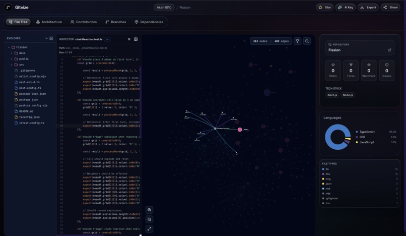Viewport: 406px width, 236px height.
Task: Open the graph filter icon
Action: click(298, 41)
